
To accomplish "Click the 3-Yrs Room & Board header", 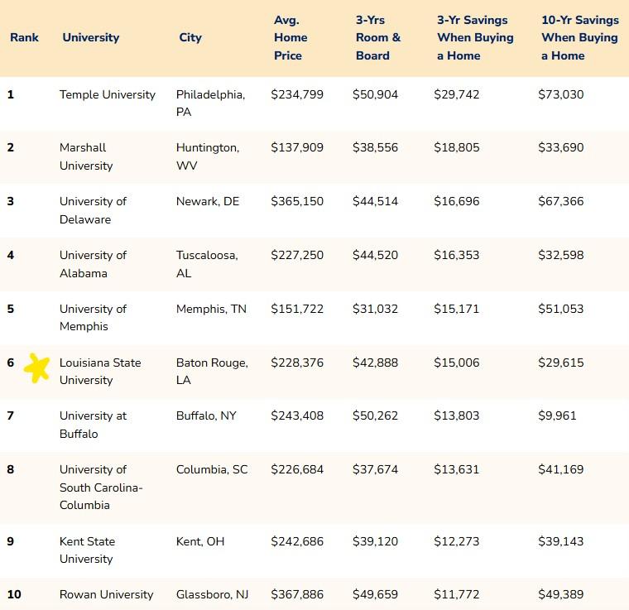I will point(378,37).
